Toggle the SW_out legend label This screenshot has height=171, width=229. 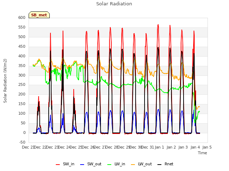point(94,164)
